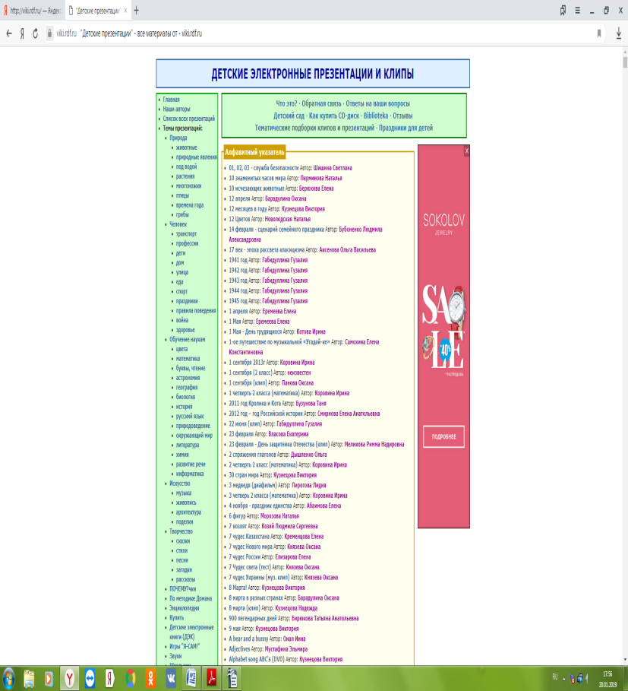Click the network icon in the system tray
The width and height of the screenshot is (628, 691).
click(580, 679)
